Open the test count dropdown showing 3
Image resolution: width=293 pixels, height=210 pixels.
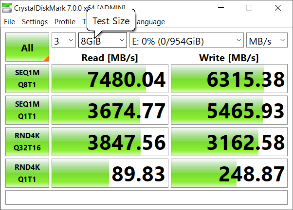(x=64, y=40)
